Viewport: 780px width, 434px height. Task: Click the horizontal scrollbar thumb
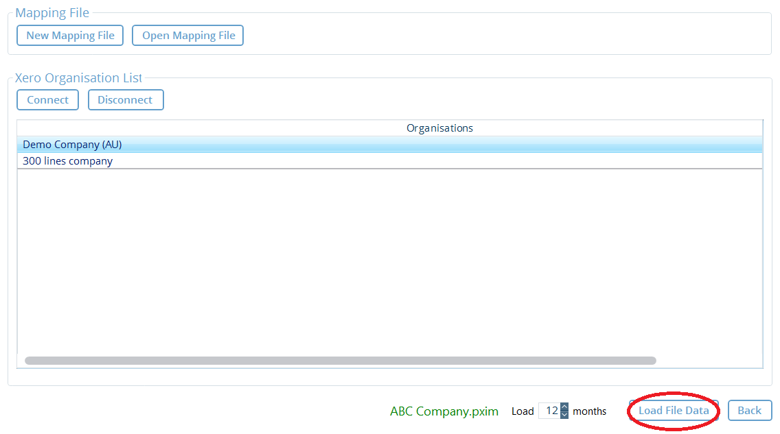[x=341, y=360]
